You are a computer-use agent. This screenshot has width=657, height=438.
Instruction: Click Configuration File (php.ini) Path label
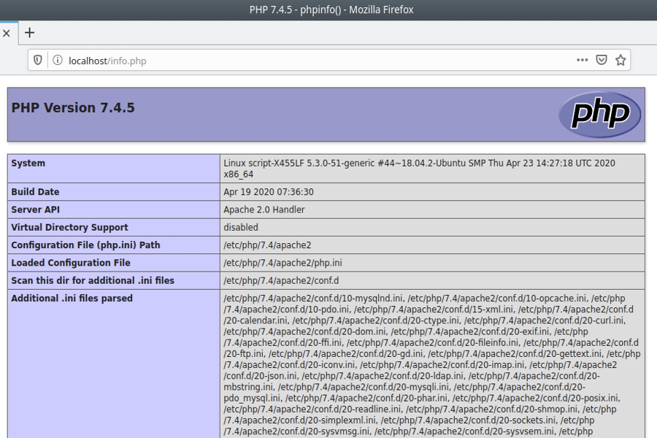[x=85, y=245]
